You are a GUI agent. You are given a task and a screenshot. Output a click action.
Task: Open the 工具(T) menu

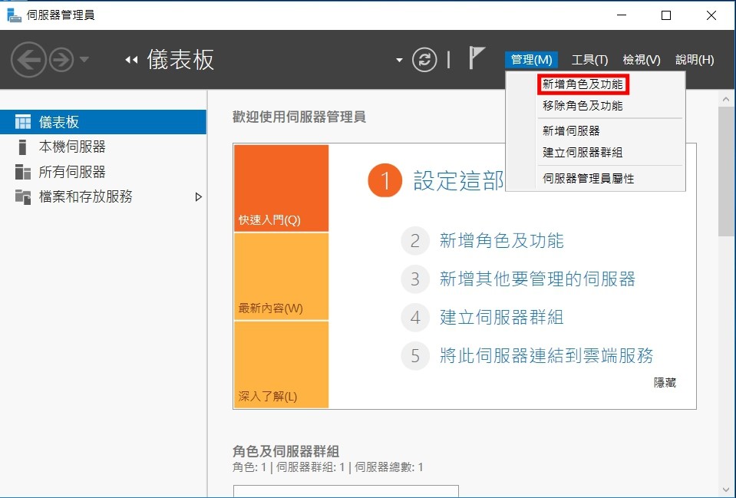coord(589,60)
